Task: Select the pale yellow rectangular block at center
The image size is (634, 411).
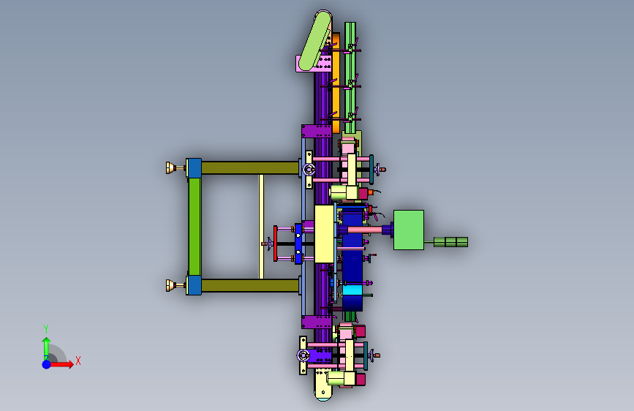Action: 324,234
